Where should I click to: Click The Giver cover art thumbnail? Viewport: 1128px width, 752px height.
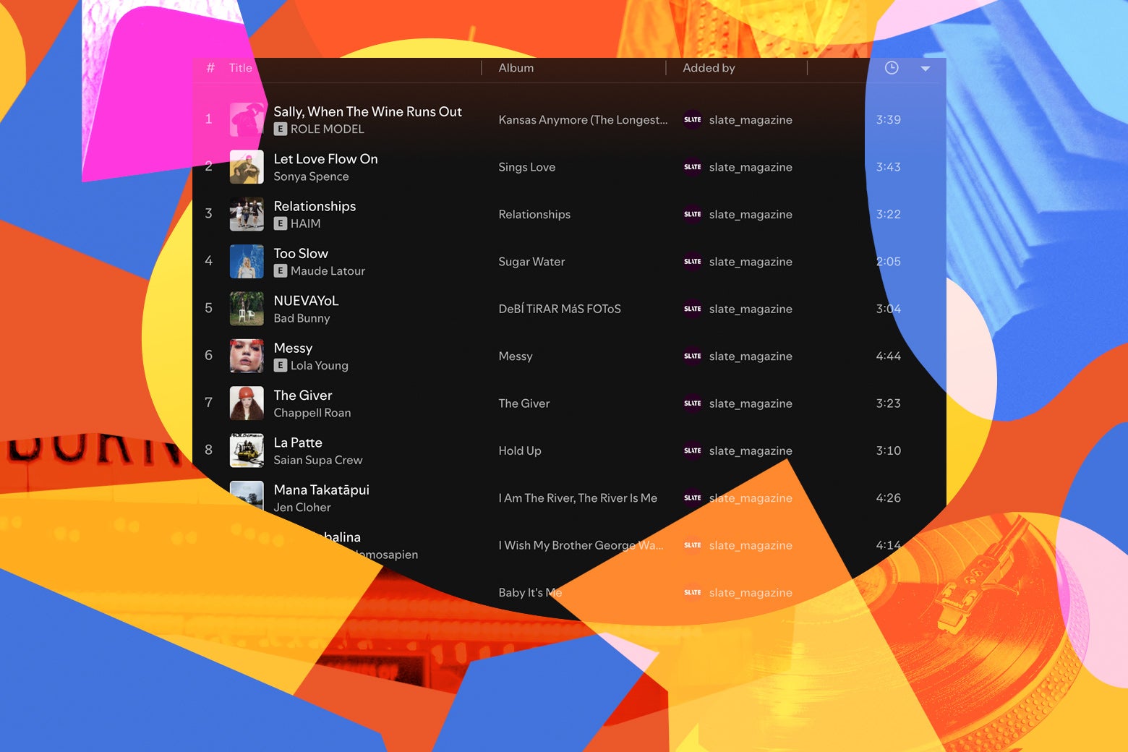pos(247,403)
